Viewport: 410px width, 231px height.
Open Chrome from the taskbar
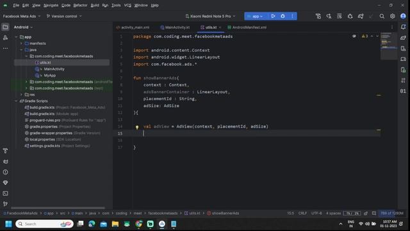click(x=138, y=224)
